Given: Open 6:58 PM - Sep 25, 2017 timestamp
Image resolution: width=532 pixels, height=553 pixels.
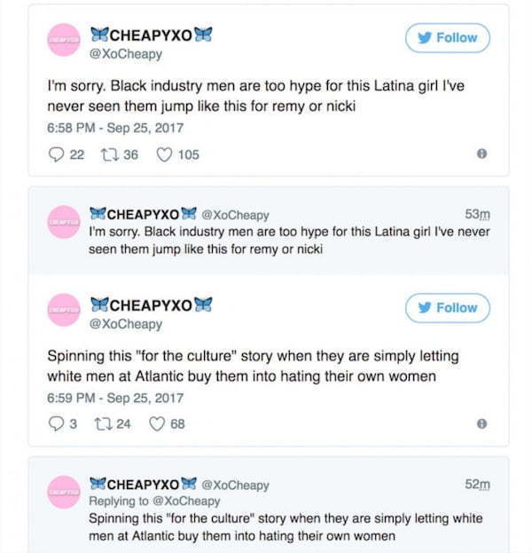Looking at the screenshot, I should (115, 128).
